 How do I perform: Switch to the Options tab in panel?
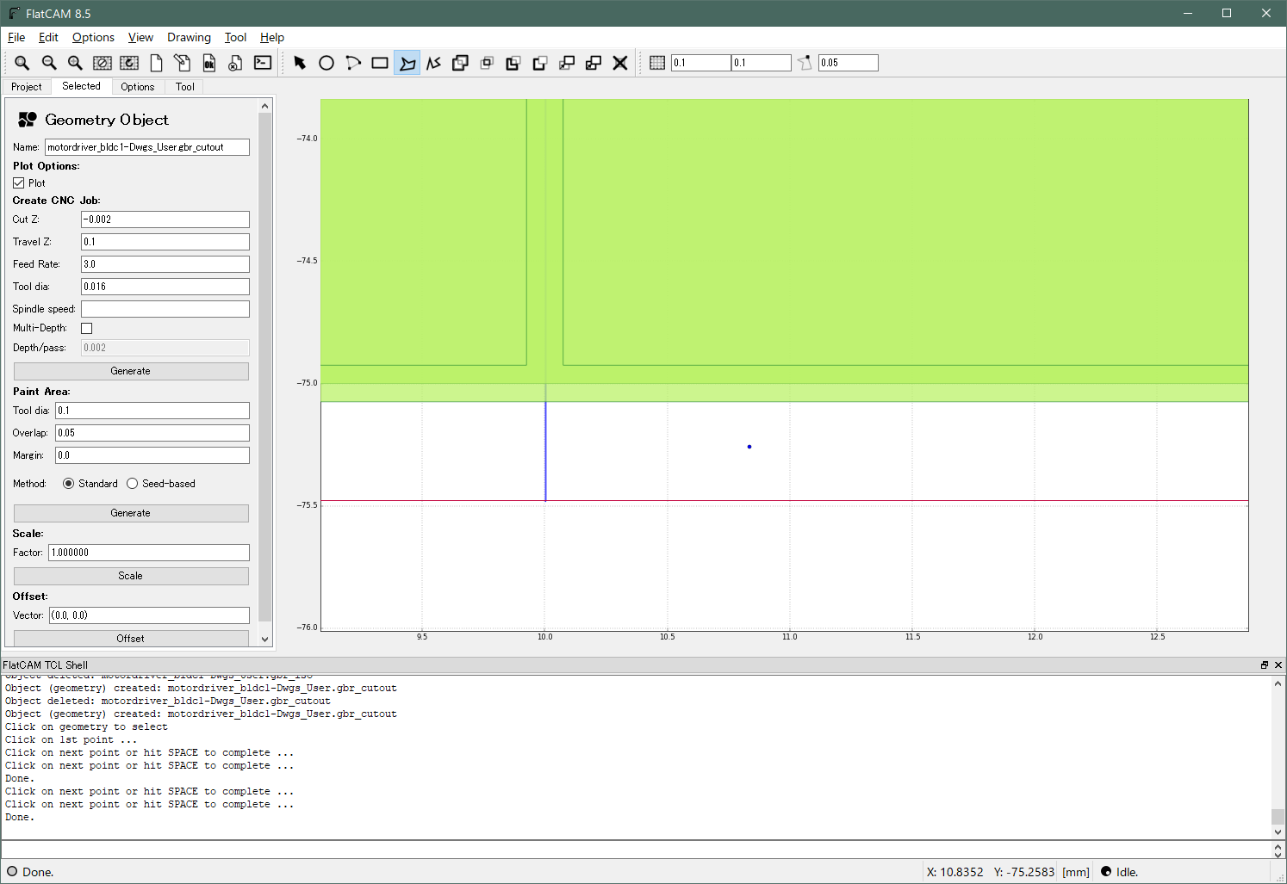(138, 87)
